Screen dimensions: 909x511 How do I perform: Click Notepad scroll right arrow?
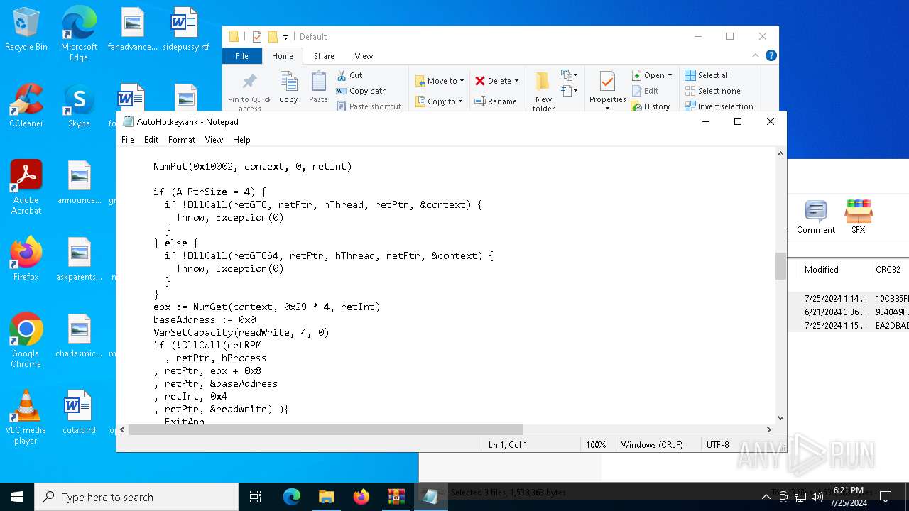[768, 429]
